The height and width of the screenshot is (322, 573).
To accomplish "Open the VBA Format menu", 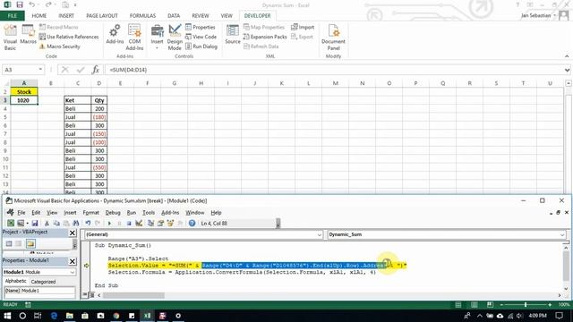I will pos(90,213).
